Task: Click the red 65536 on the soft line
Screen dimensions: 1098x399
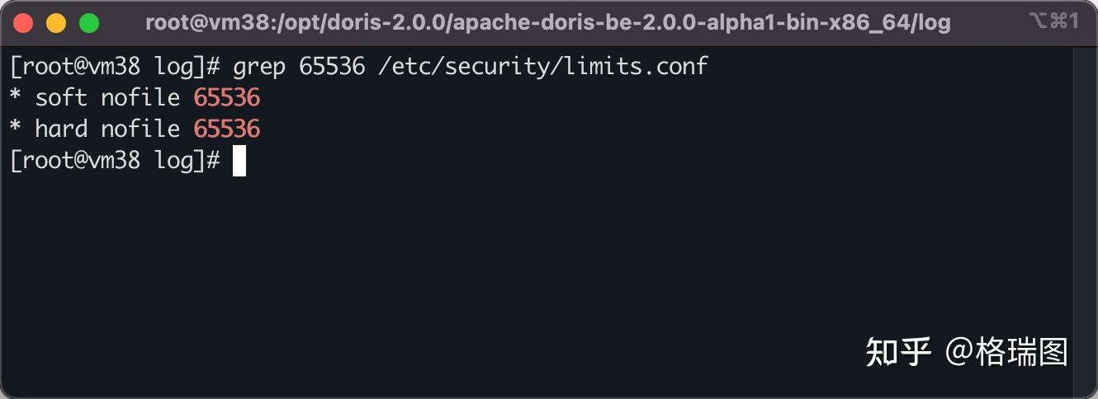Action: (227, 97)
